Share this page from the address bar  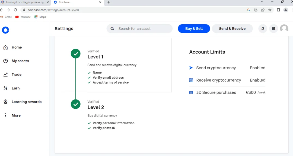point(263,10)
